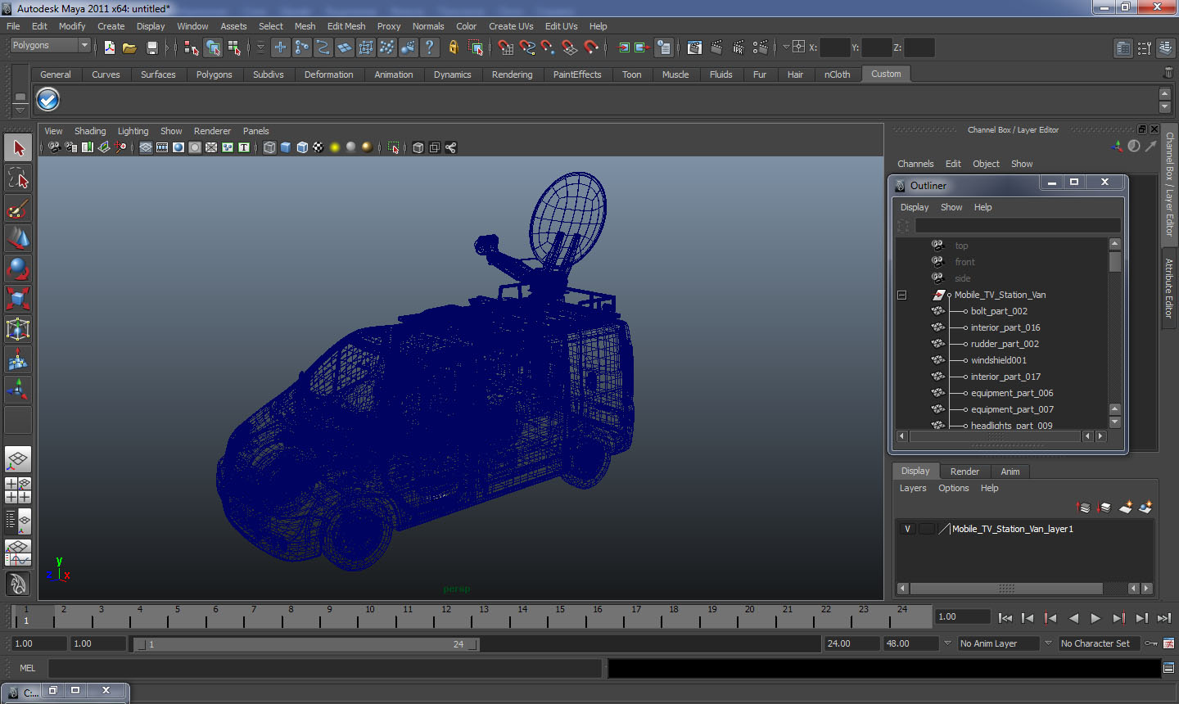Switch to the Deformation shelf tab
The height and width of the screenshot is (704, 1179).
click(x=328, y=74)
